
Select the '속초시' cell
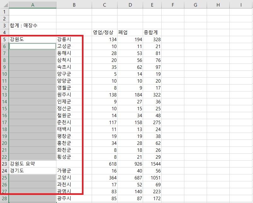coord(74,67)
